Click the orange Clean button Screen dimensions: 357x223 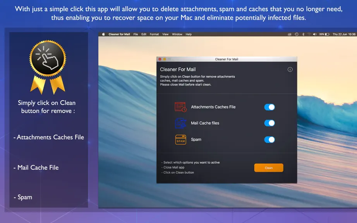point(269,168)
